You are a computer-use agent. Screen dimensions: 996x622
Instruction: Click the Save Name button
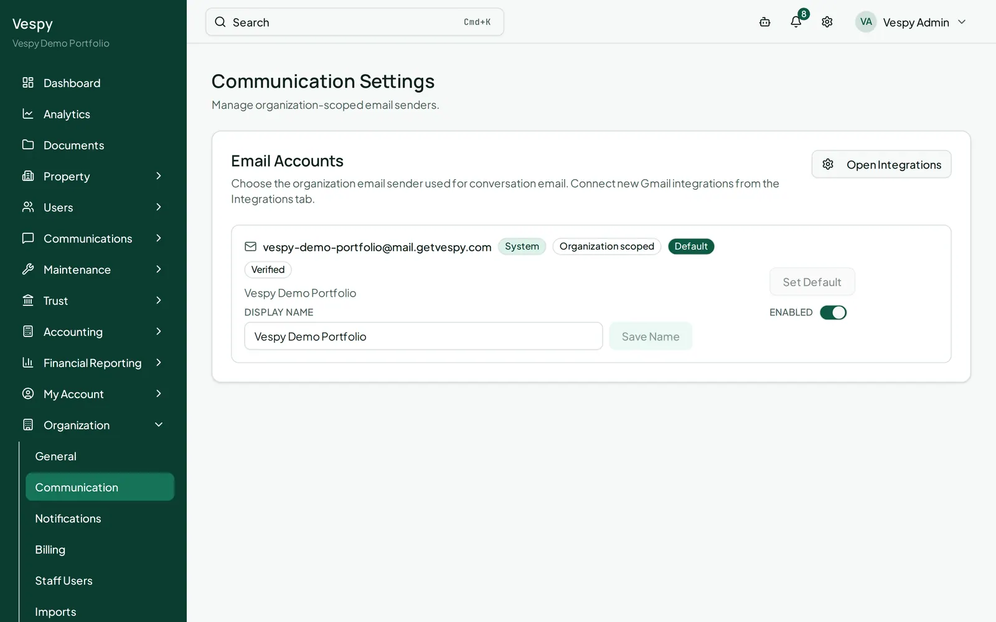coord(651,337)
